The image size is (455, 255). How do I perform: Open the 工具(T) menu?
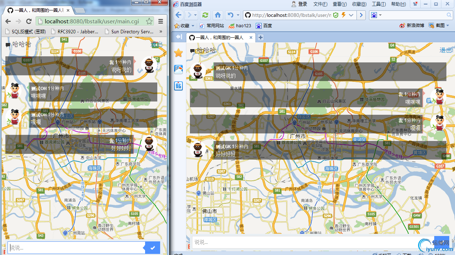[379, 4]
